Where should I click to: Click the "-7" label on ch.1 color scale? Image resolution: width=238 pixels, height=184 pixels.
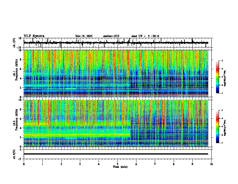[x=221, y=93]
